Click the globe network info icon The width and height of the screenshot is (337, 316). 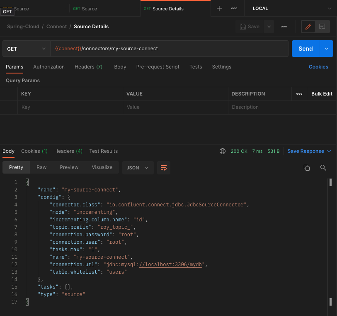(x=223, y=151)
